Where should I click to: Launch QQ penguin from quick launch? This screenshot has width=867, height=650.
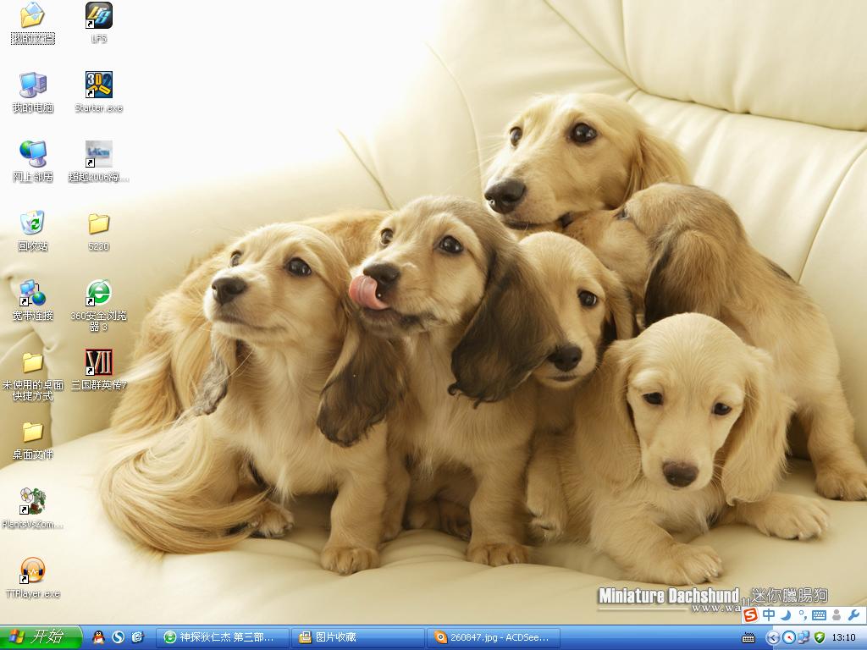(x=98, y=637)
